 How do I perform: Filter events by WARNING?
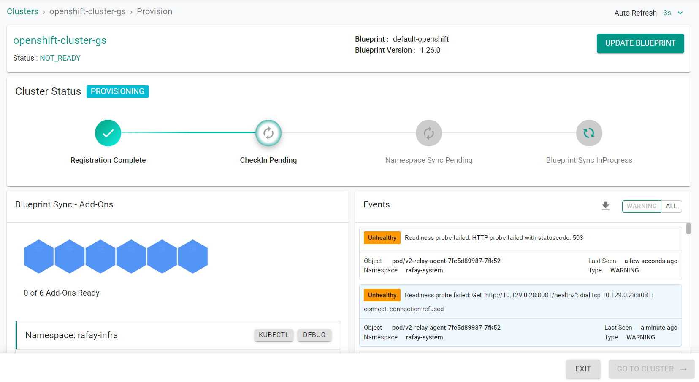click(x=642, y=206)
